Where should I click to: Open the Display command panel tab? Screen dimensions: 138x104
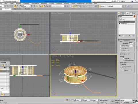[x=131, y=14]
